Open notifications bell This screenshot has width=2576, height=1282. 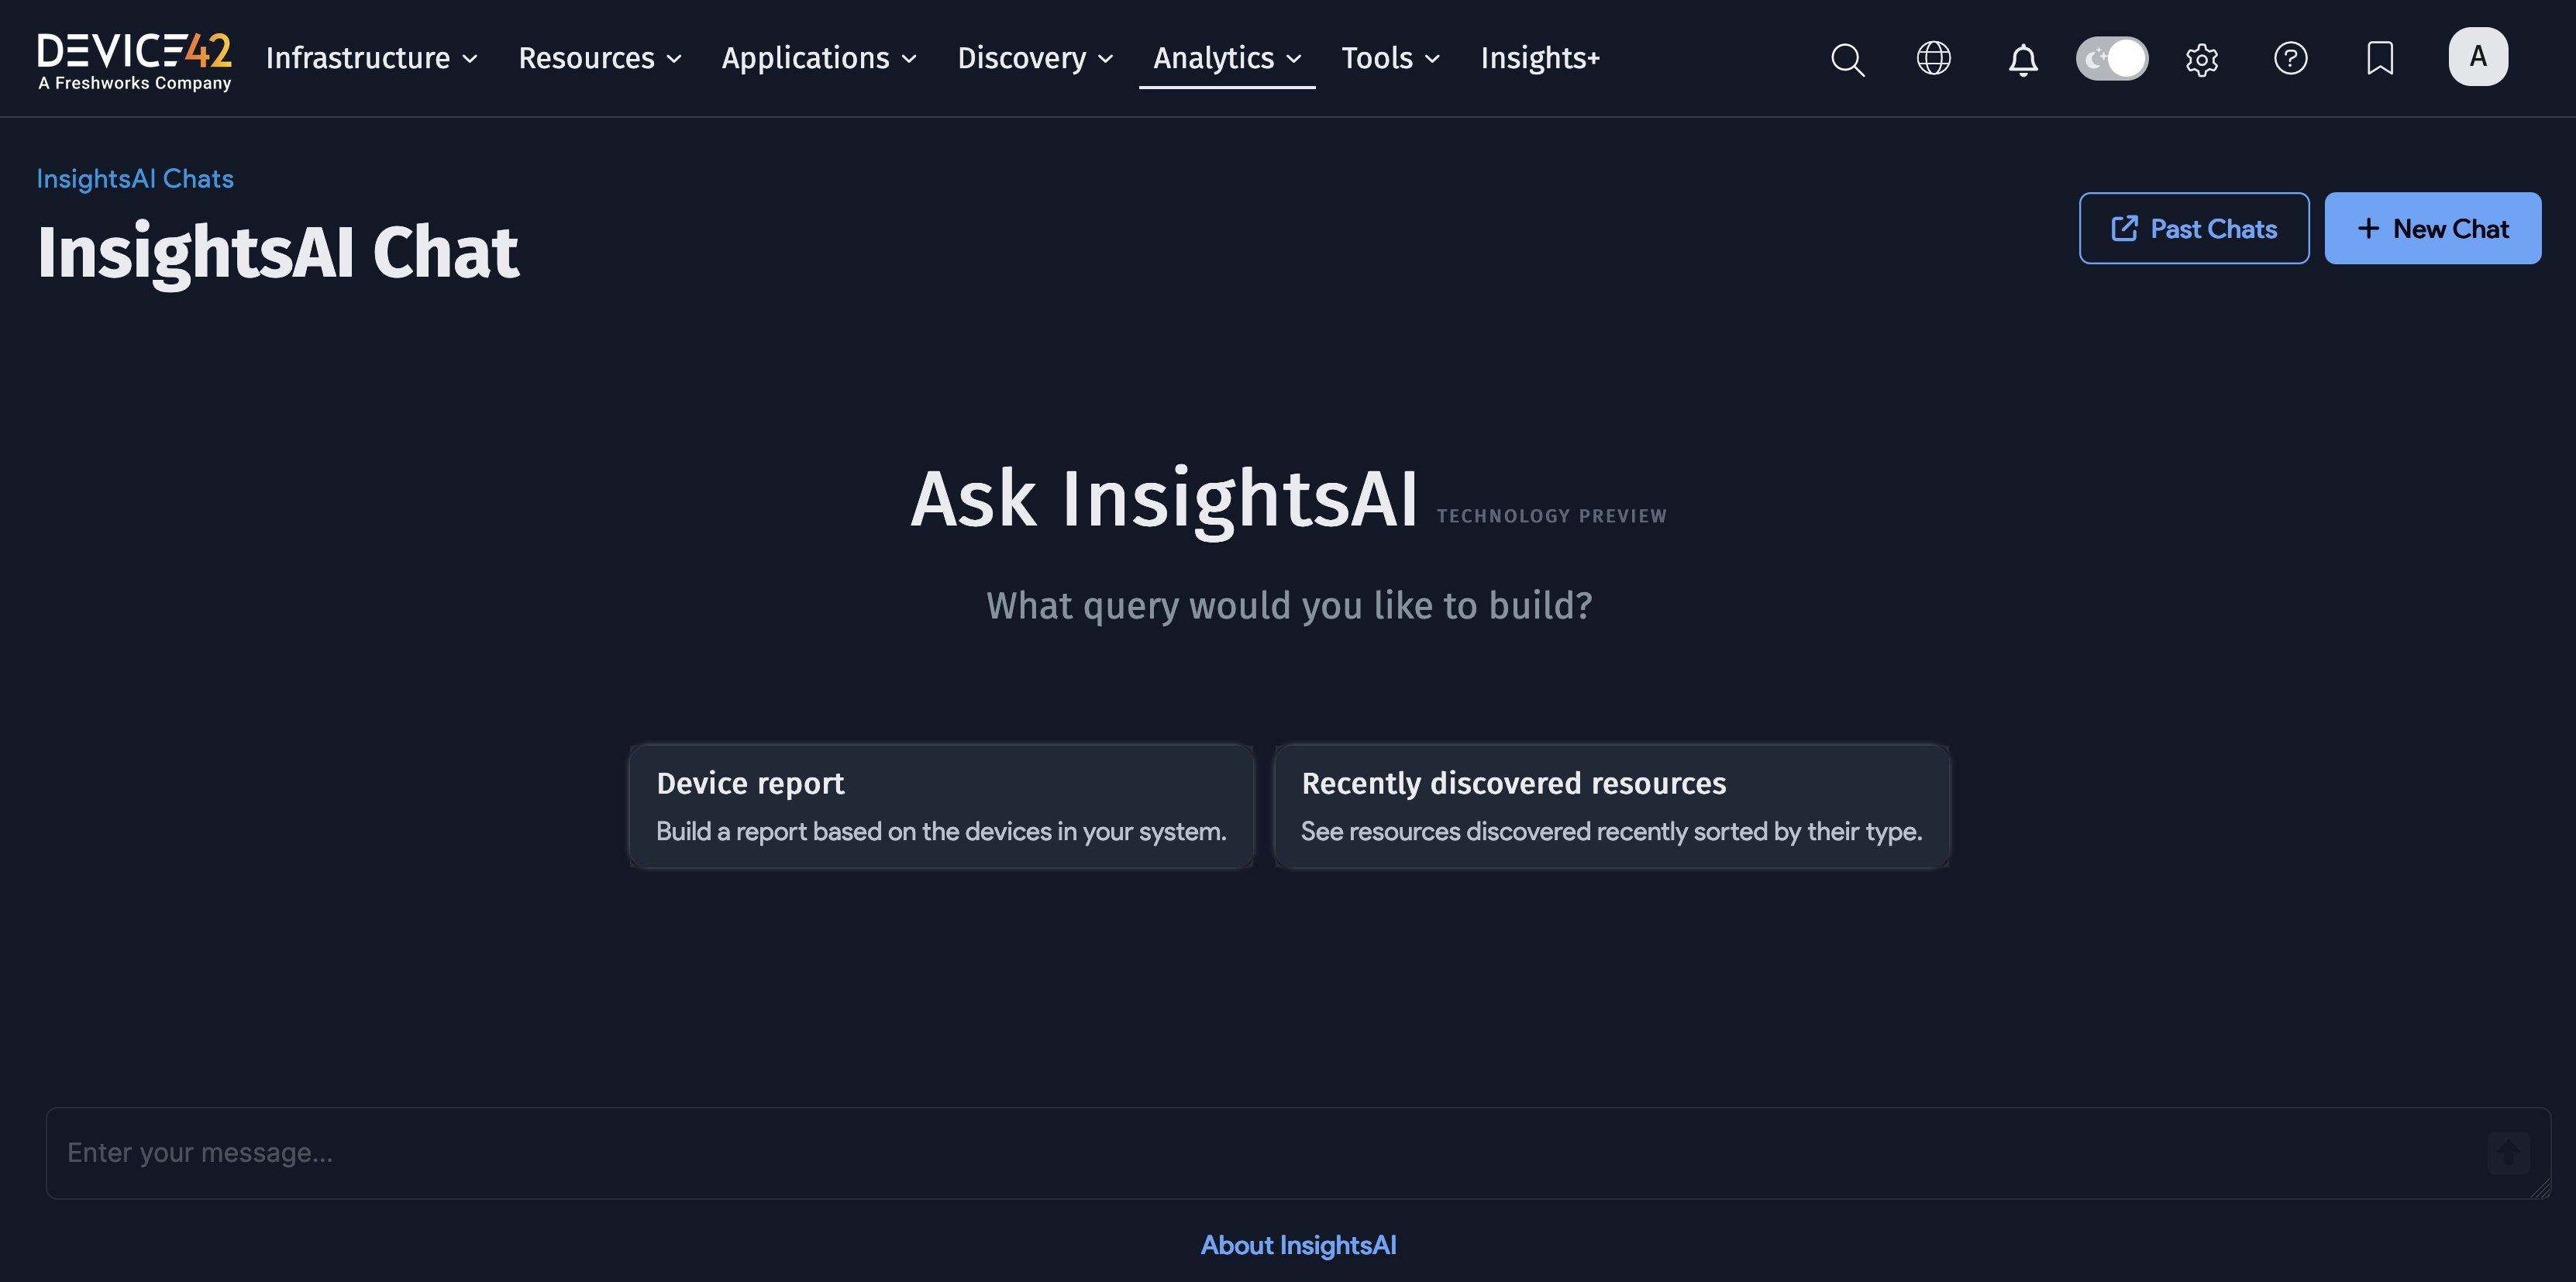pos(2022,59)
